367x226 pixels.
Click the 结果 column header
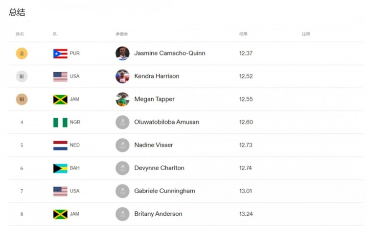coord(243,34)
